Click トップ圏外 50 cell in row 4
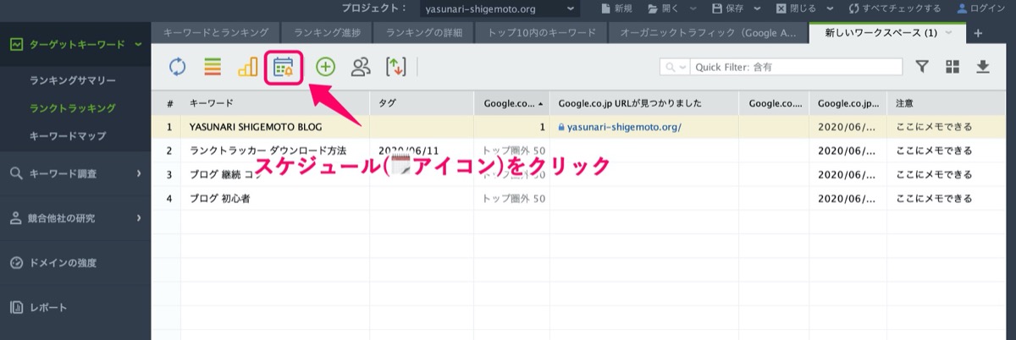This screenshot has width=1016, height=340. pos(513,199)
